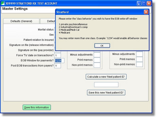Click the 'Signature on file (pay provider)' label
This screenshot has width=157, height=118.
pyautogui.click(x=36, y=50)
